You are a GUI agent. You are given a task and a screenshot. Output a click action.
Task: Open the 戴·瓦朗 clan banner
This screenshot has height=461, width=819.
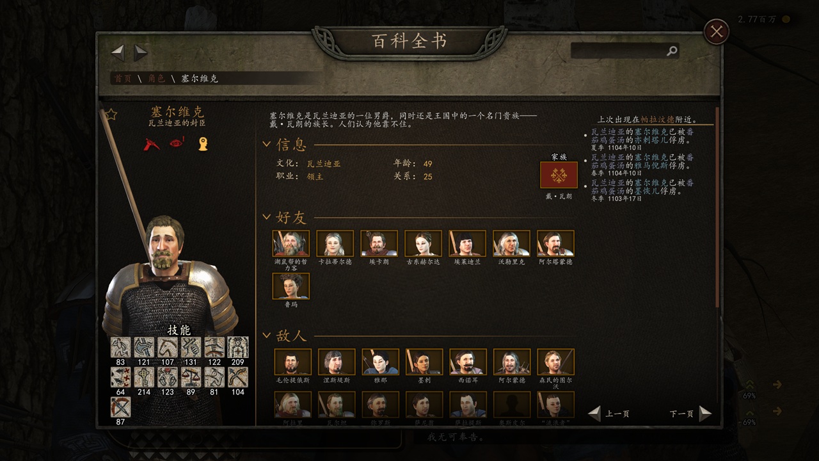[559, 175]
